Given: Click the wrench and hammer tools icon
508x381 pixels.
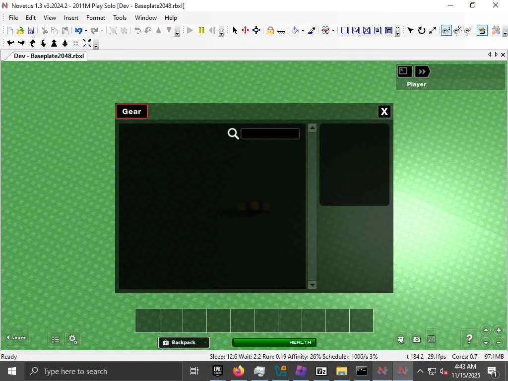Looking at the screenshot, I should point(496,30).
